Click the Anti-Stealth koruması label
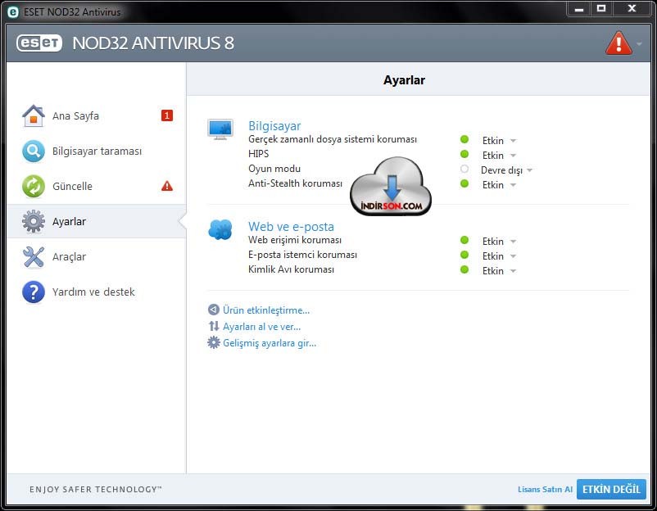657x511 pixels. (295, 183)
